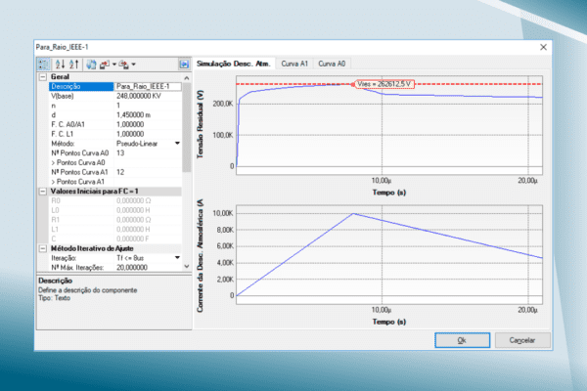Viewport: 587px width, 391px height.
Task: Click the refresh/swap properties icon
Action: [x=91, y=65]
